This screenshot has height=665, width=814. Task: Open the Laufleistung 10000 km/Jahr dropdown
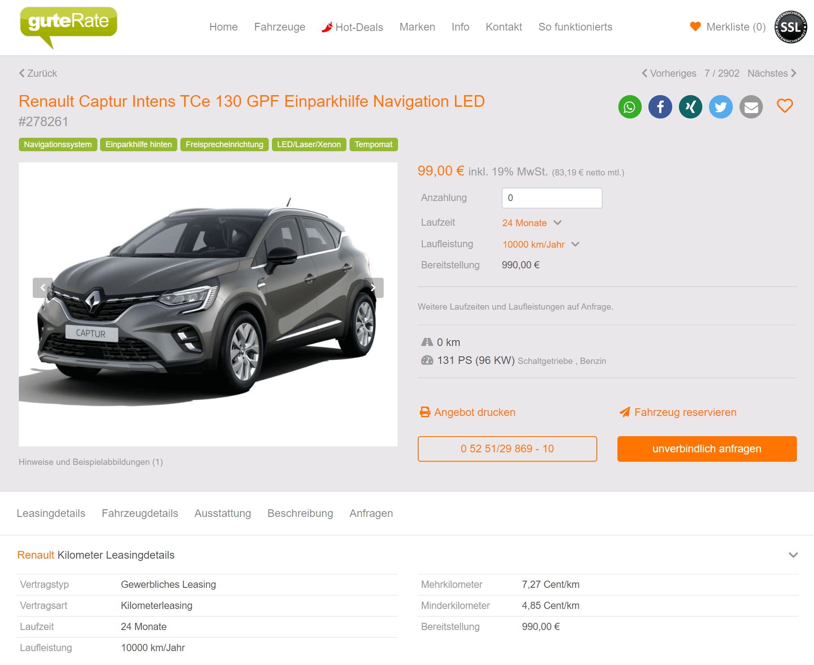(x=541, y=245)
